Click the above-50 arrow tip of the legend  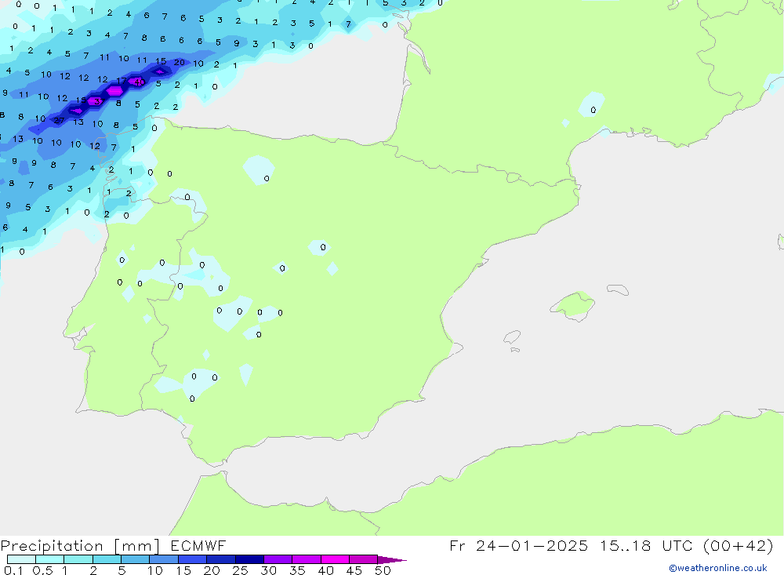(x=391, y=560)
